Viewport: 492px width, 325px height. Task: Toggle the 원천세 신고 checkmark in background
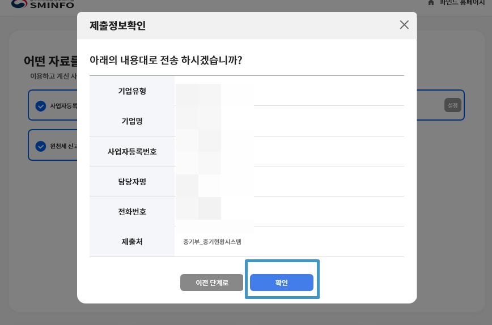click(x=41, y=146)
